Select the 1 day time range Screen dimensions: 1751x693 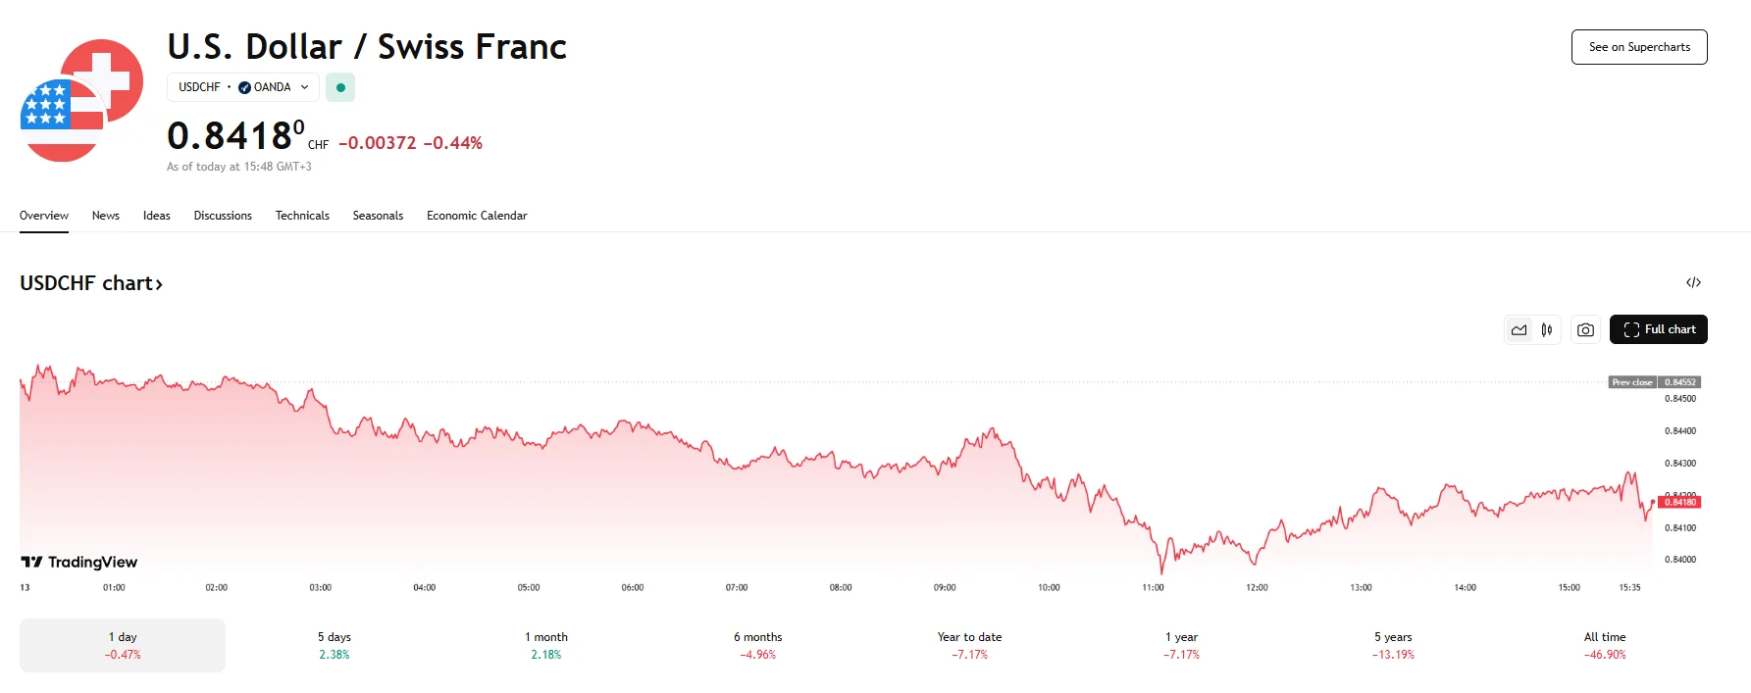[x=123, y=645]
